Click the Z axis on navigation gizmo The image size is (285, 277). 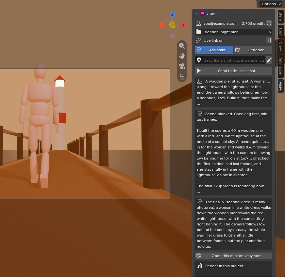(173, 14)
